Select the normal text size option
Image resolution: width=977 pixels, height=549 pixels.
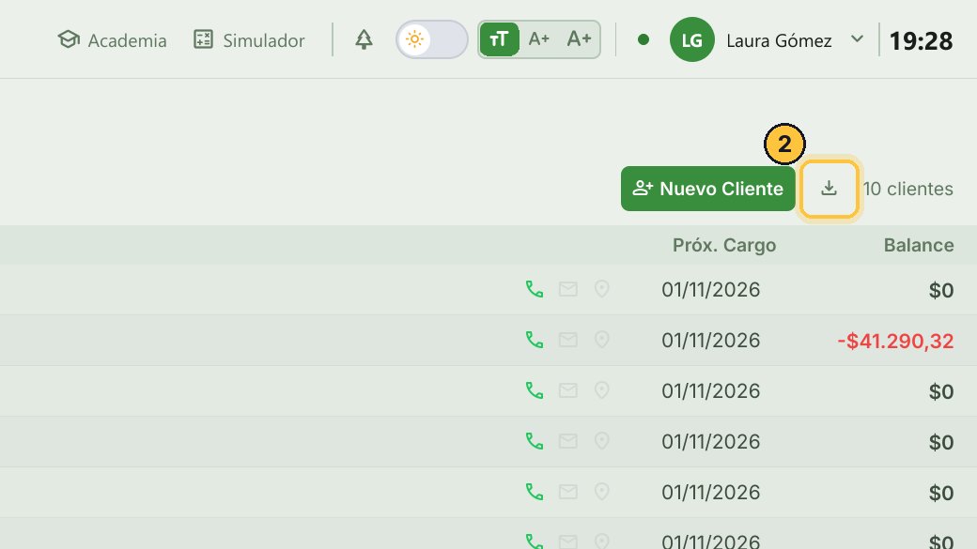[499, 39]
